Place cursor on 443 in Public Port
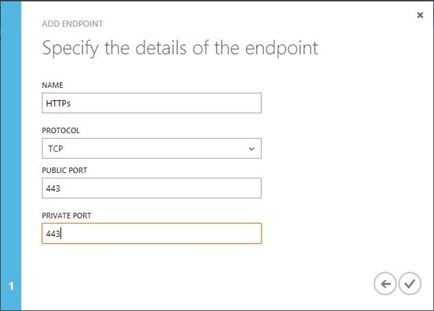 coord(52,188)
